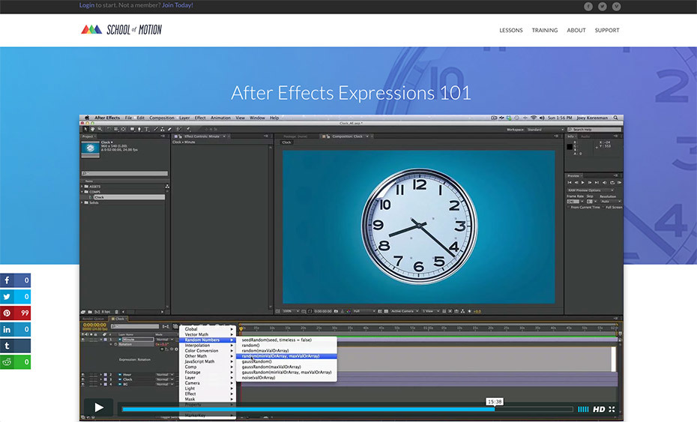The height and width of the screenshot is (422, 697).
Task: Open the header Vimeo round icon
Action: point(617,6)
